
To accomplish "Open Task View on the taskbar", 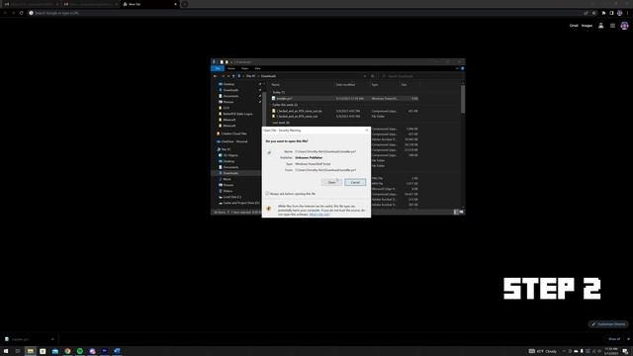I will click(18, 351).
